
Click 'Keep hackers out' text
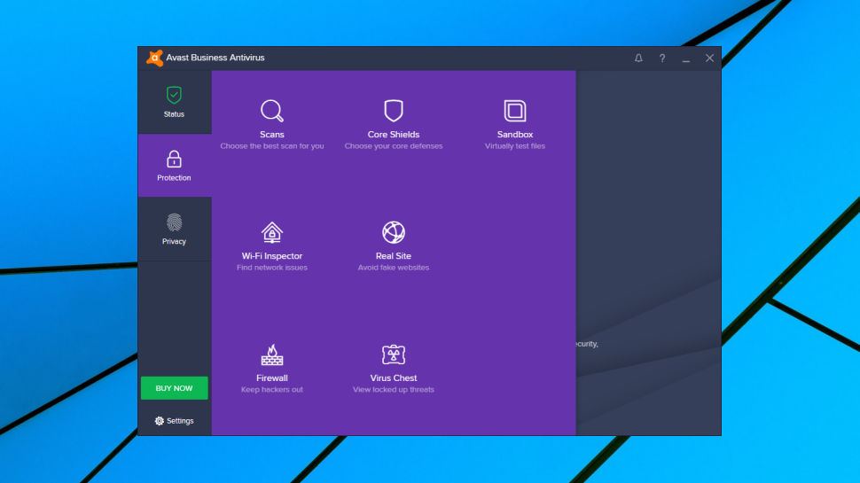(272, 390)
